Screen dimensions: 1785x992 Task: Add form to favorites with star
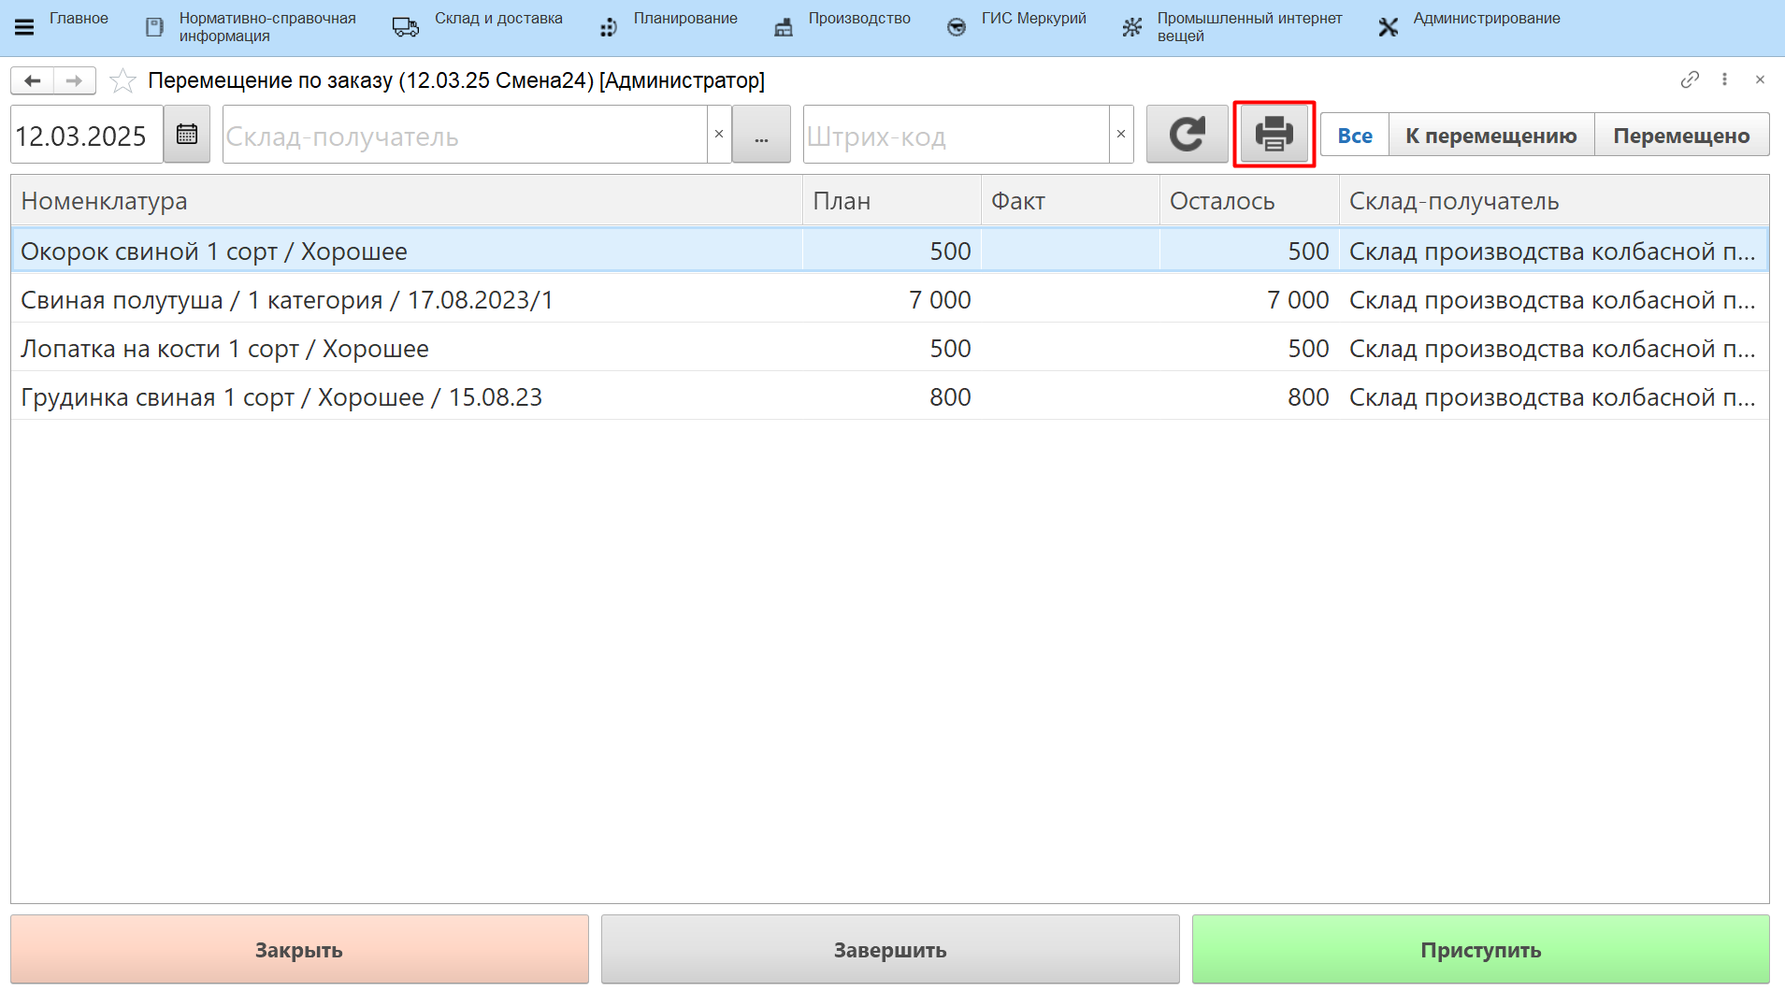click(x=122, y=81)
